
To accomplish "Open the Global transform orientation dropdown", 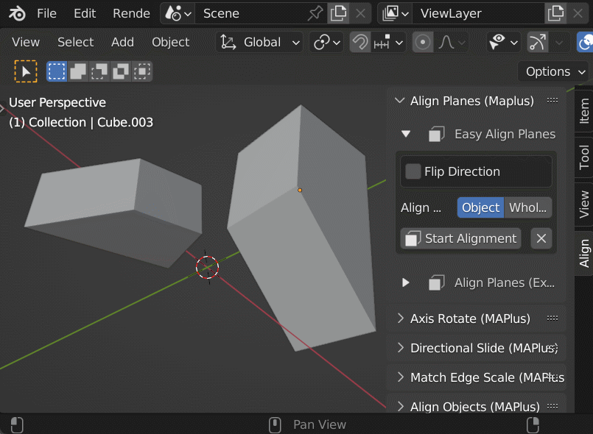I will 260,42.
